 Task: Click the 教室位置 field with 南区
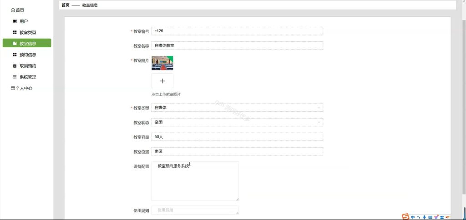(237, 151)
